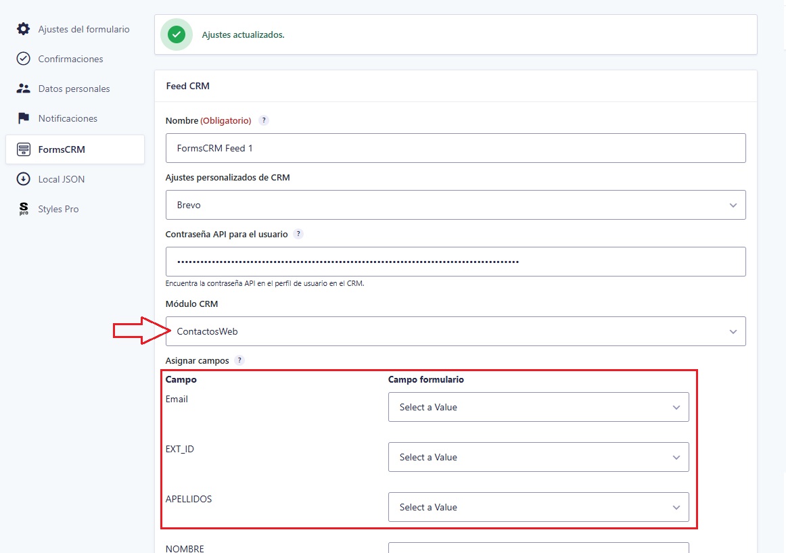Open the APELLIDOS Select a Value dropdown
786x553 pixels.
[538, 507]
